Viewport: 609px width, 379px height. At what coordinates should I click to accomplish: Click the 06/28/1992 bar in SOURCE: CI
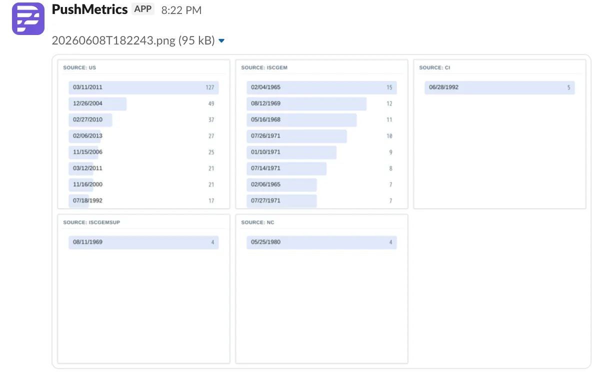coord(499,87)
